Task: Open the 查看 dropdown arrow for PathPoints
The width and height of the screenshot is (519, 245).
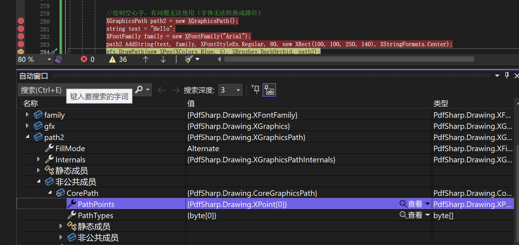Action: pyautogui.click(x=428, y=204)
